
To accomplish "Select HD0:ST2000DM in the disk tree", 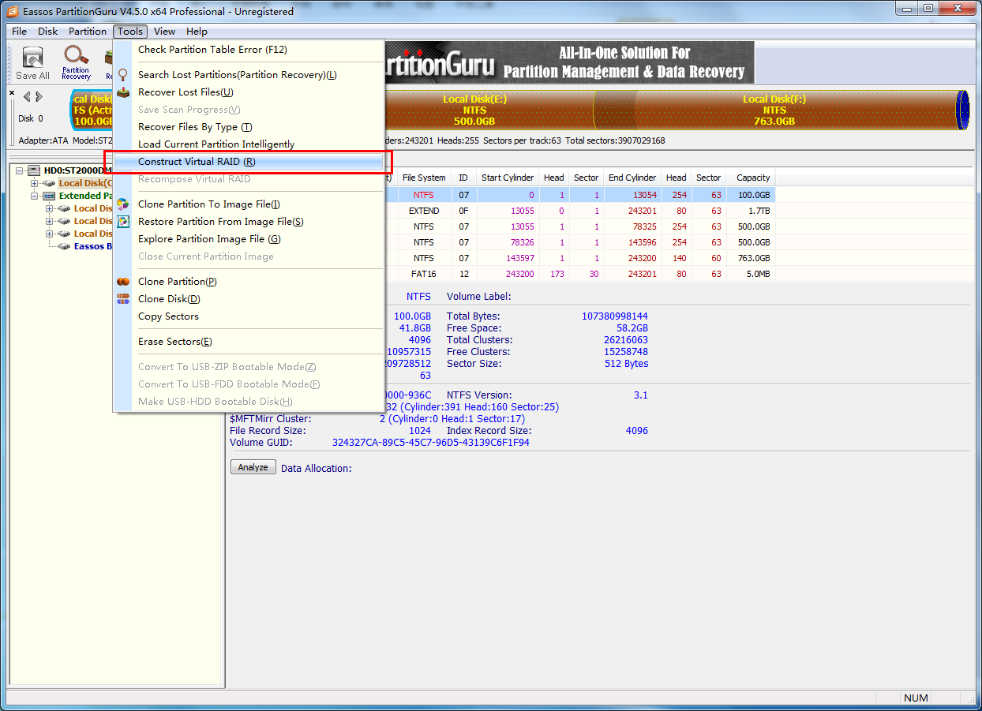I will pyautogui.click(x=77, y=170).
